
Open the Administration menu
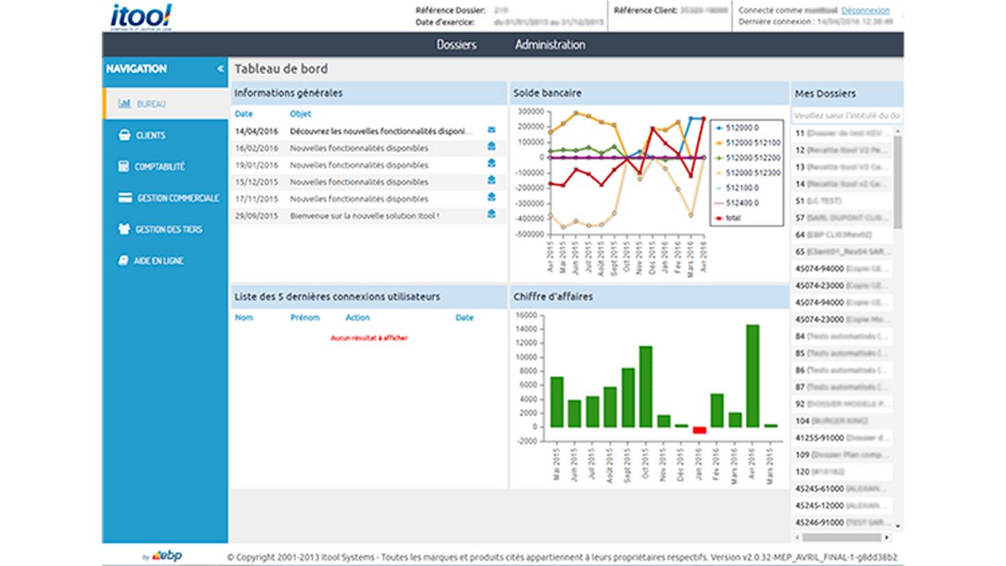549,46
